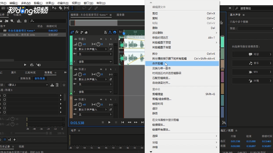Screen dimensions: 273x153
Task: Choose Split in context menu
Action: click(182, 54)
